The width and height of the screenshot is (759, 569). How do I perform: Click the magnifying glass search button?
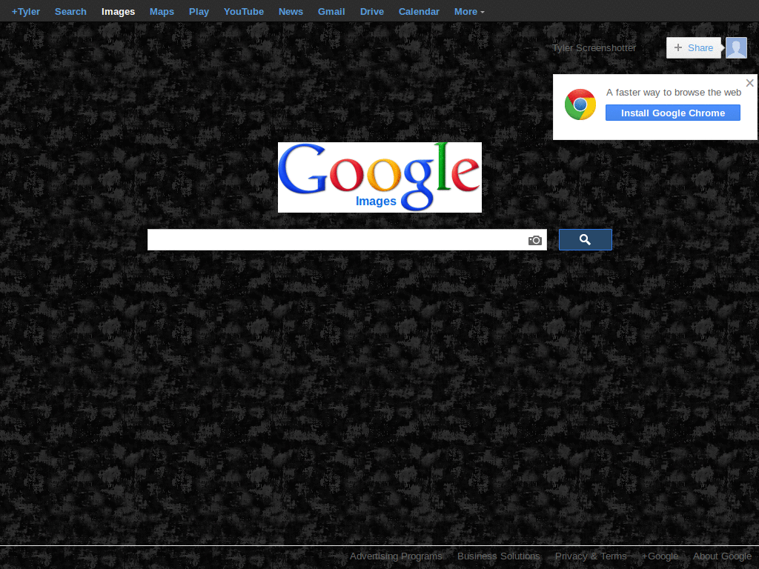(586, 239)
